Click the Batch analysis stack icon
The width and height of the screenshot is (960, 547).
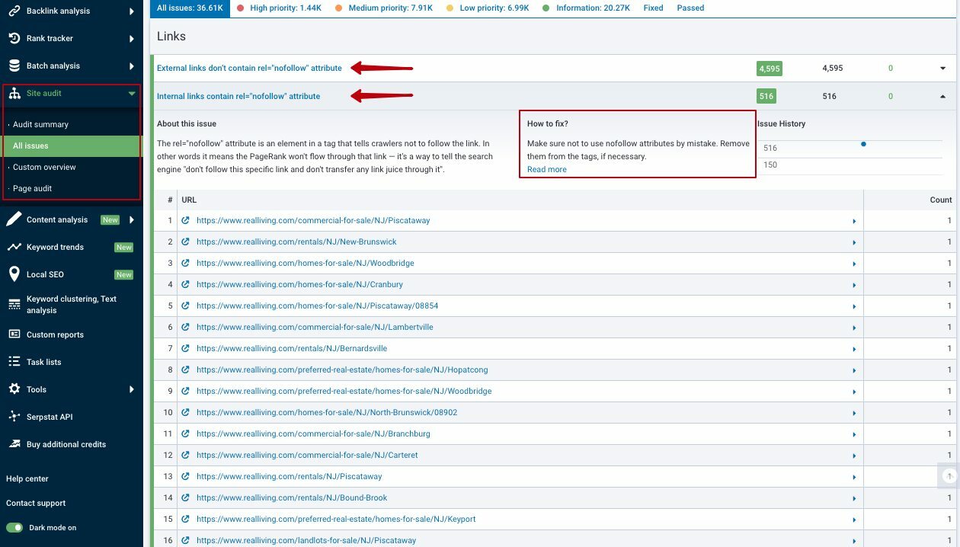14,66
